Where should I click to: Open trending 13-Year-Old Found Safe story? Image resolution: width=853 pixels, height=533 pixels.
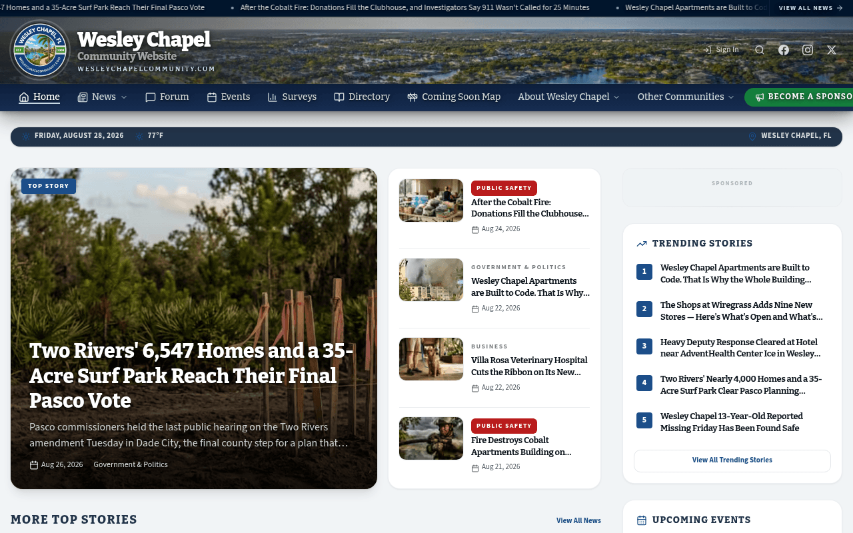pyautogui.click(x=732, y=422)
